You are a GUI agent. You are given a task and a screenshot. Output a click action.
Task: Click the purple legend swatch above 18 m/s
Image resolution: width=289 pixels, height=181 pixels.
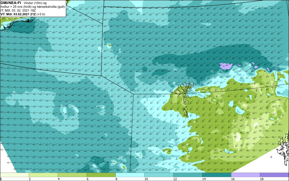point(275,175)
